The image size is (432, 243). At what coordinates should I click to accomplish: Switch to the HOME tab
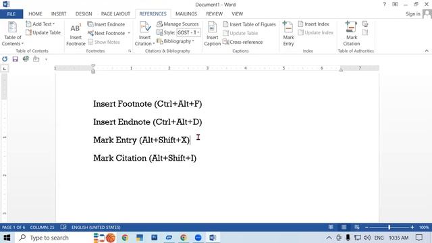point(35,13)
